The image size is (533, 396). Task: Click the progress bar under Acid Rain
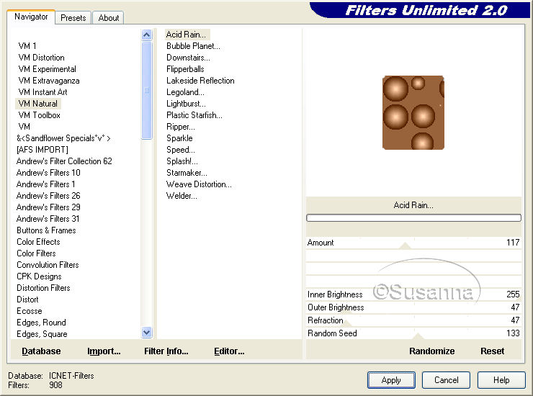coord(413,218)
